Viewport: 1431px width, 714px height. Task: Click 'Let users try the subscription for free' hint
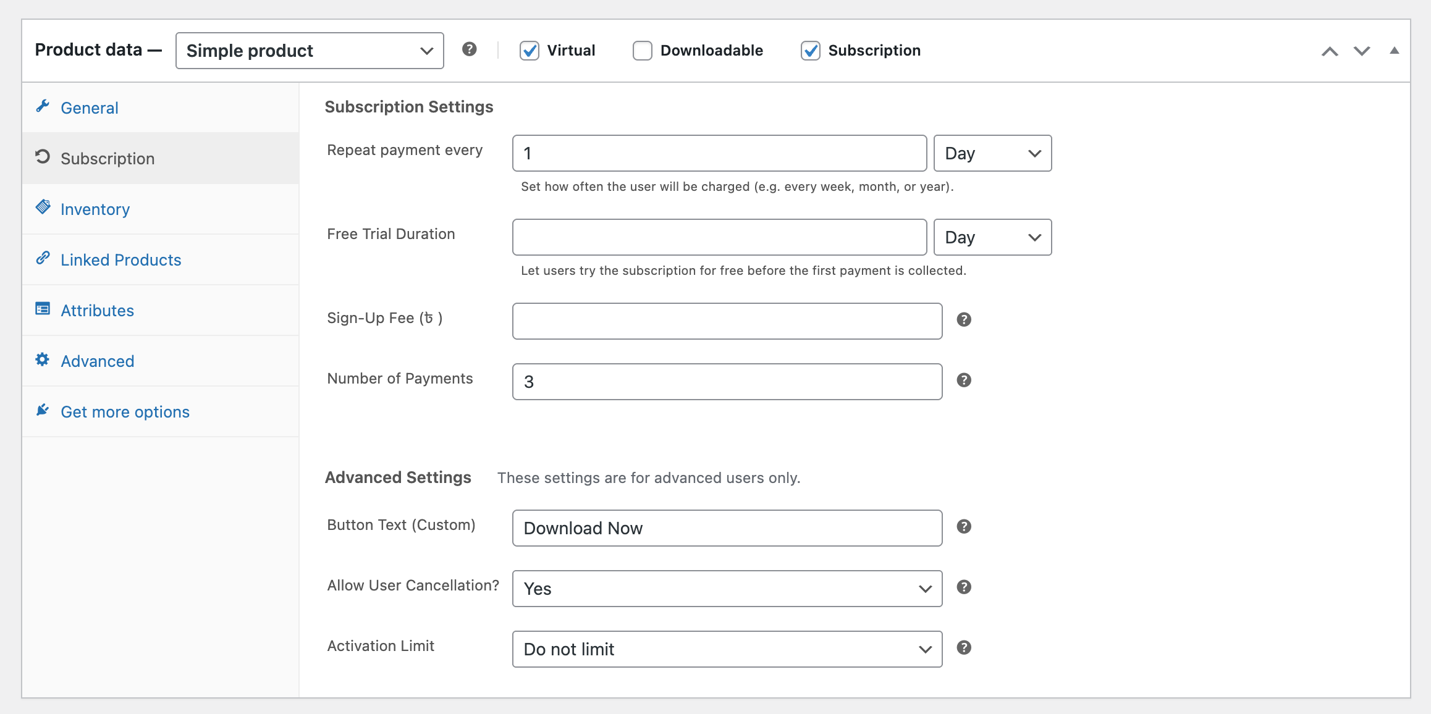743,271
